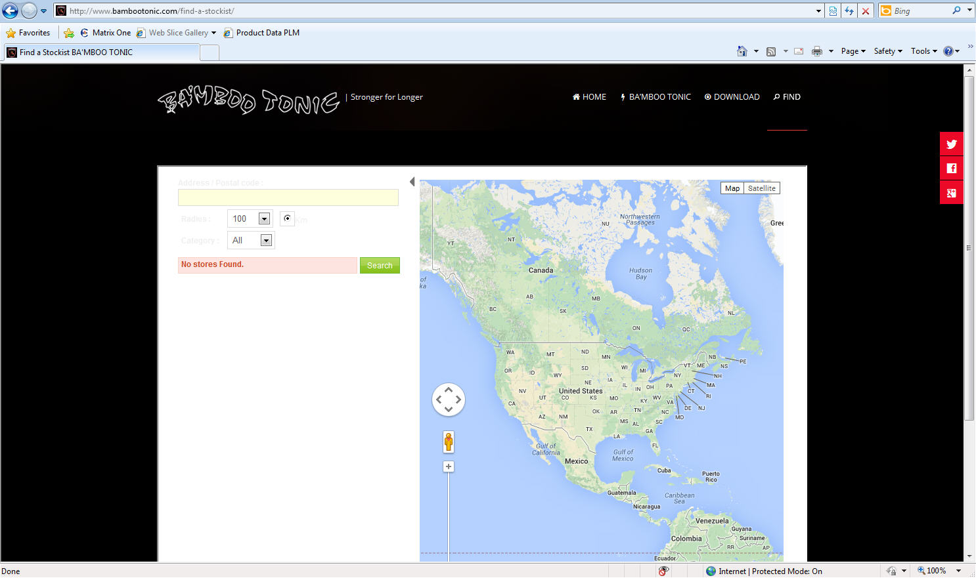976x578 pixels.
Task: Expand the command bar overflow chevron
Action: tap(970, 46)
